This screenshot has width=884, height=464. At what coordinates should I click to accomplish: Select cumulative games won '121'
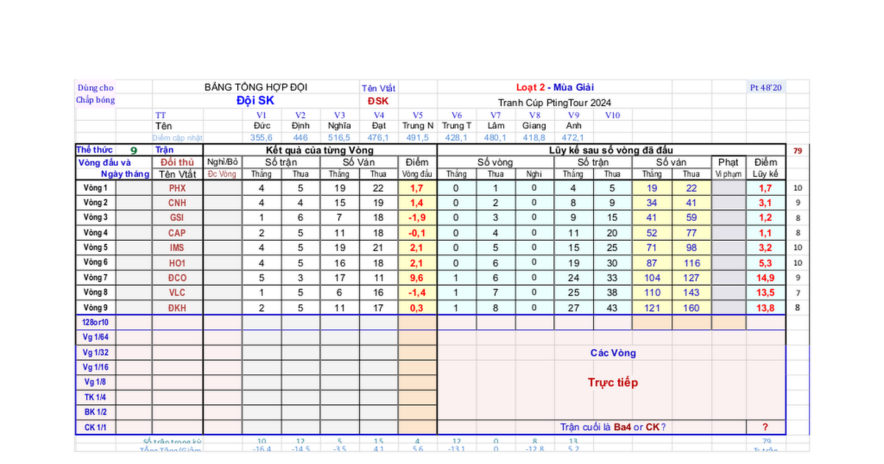[652, 308]
